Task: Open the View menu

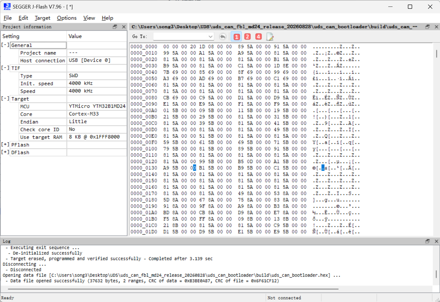Action: [x=89, y=18]
